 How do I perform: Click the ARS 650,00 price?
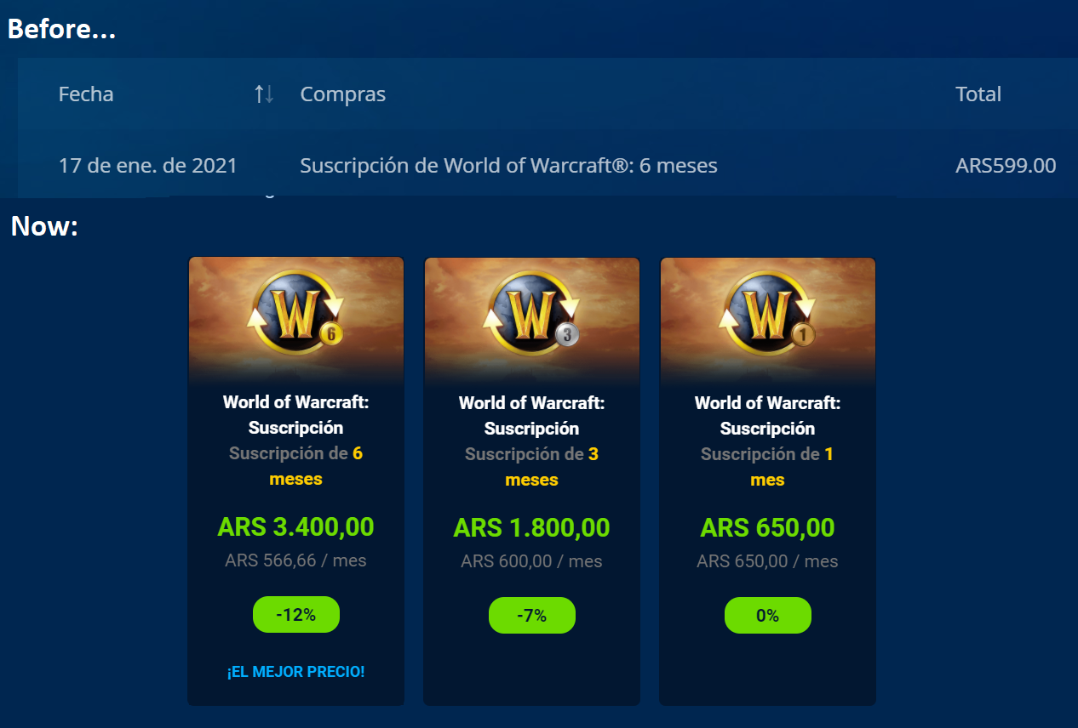point(767,528)
